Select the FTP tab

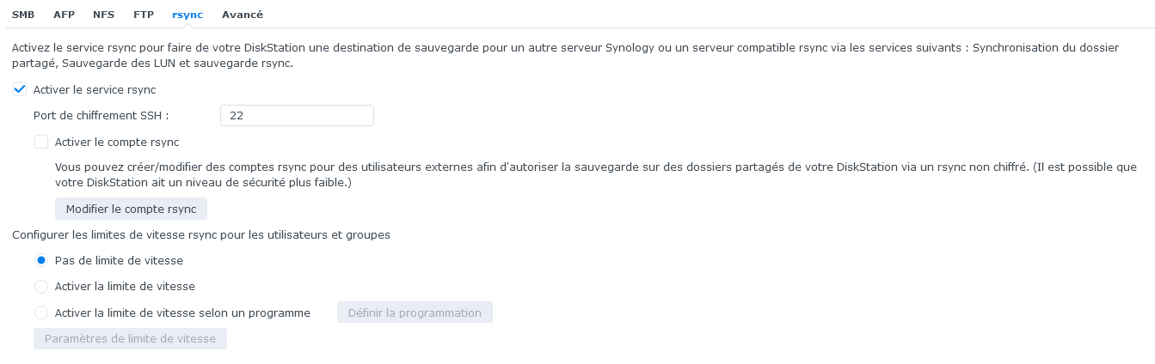(x=144, y=15)
